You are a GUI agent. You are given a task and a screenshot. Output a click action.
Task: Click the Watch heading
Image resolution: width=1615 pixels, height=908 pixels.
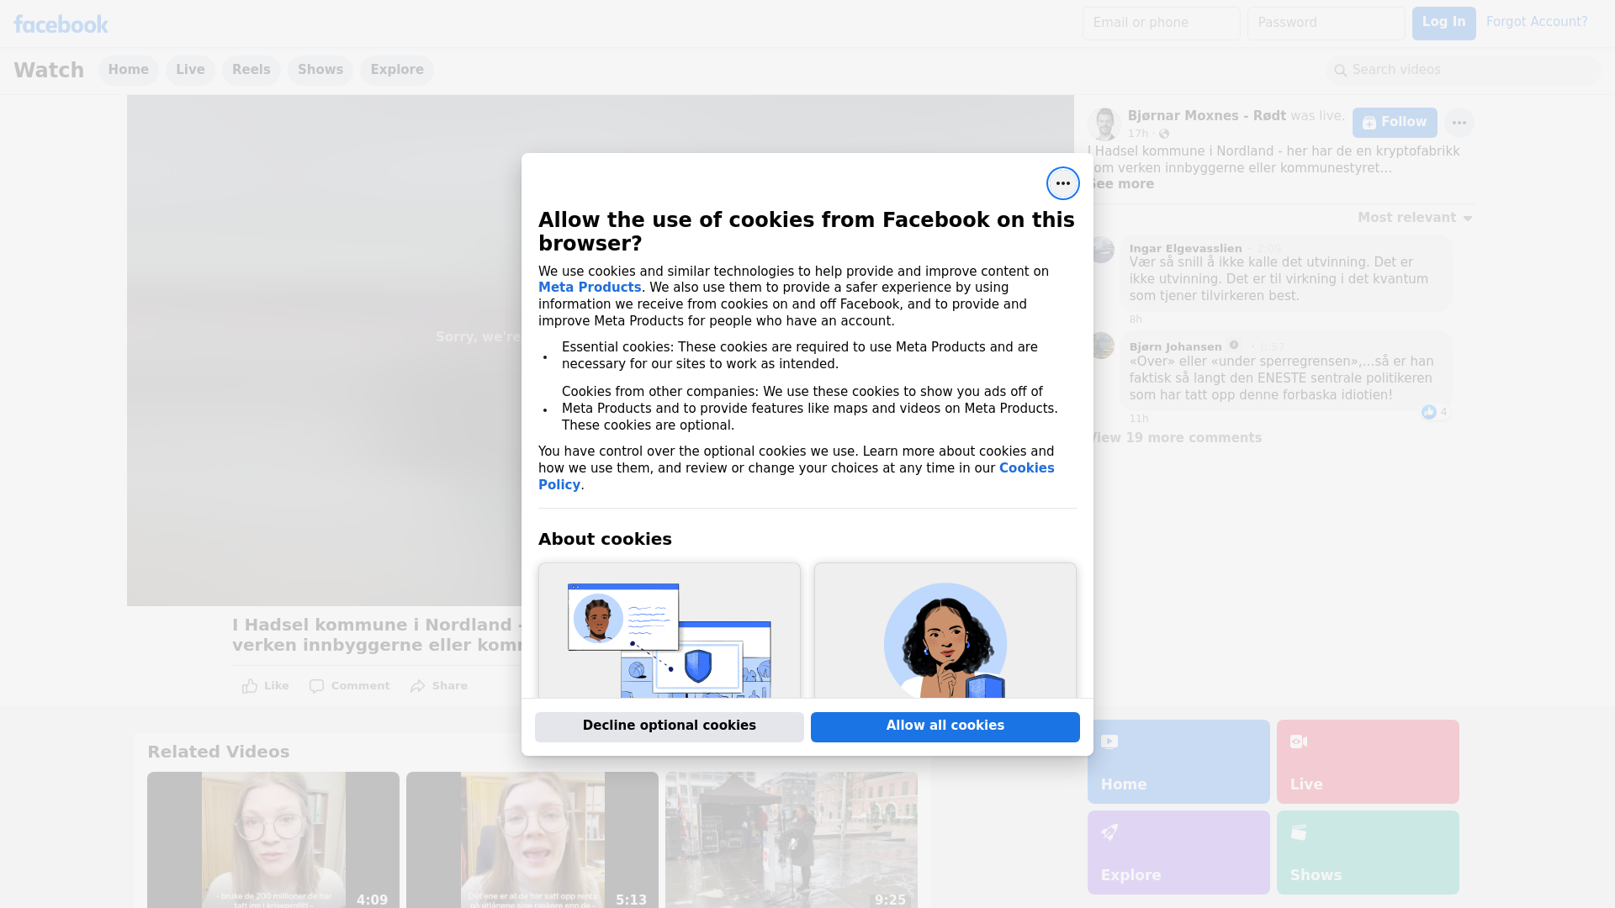pyautogui.click(x=49, y=71)
